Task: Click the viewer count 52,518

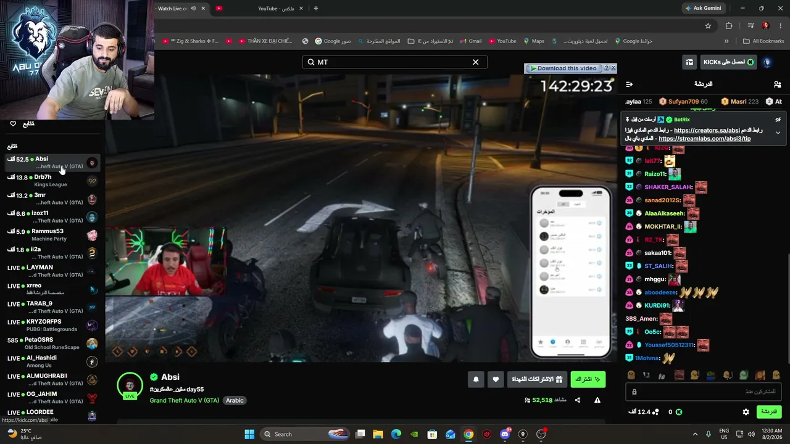Action: click(542, 400)
